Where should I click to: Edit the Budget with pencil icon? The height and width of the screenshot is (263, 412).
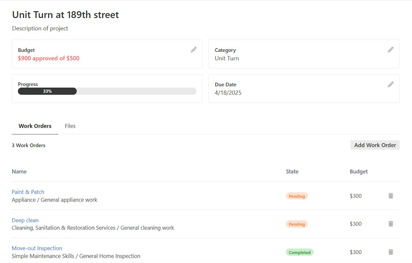pos(193,50)
